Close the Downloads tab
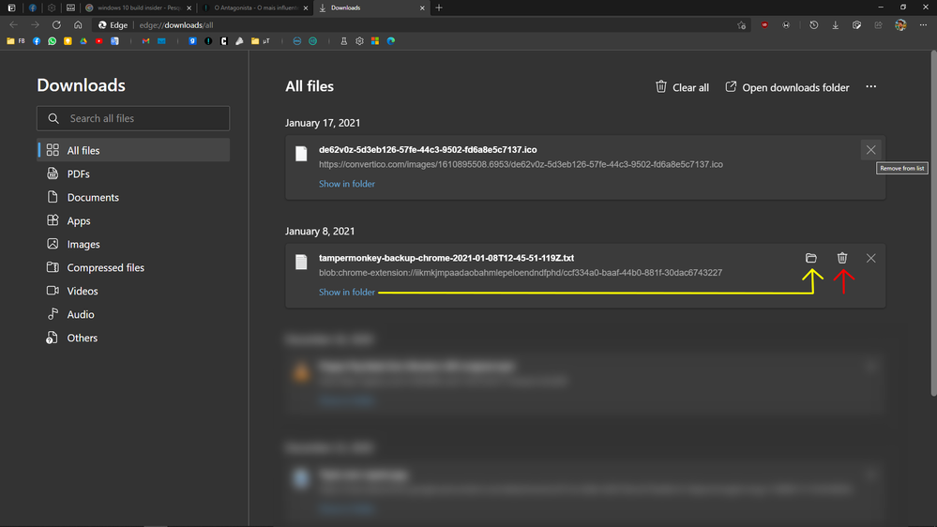Viewport: 937px width, 527px height. click(422, 8)
